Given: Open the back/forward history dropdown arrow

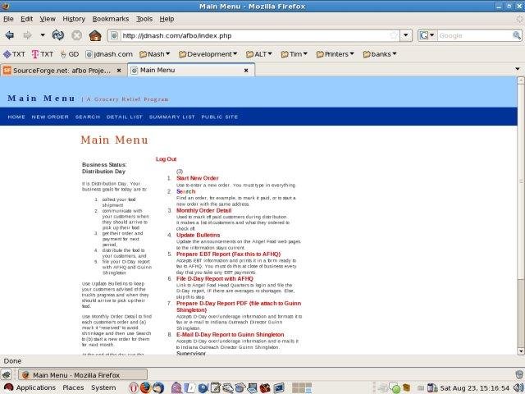Looking at the screenshot, I should (43, 34).
